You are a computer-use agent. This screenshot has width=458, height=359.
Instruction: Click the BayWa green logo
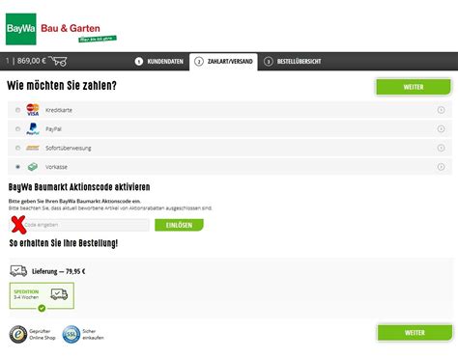[x=21, y=29]
